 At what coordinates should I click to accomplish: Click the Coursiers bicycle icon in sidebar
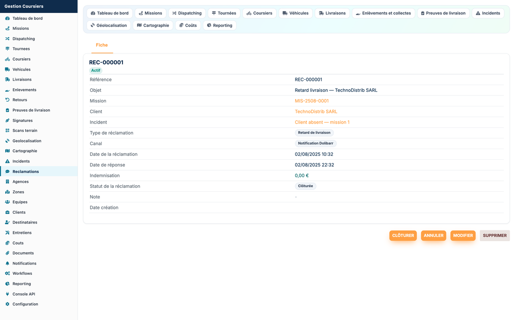tap(7, 59)
